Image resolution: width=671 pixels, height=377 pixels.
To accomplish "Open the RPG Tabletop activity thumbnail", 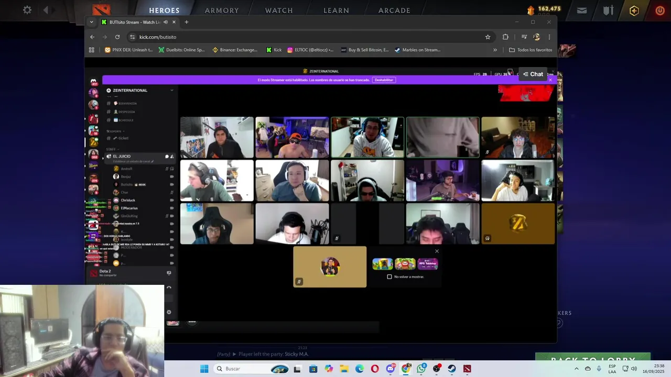I will point(428,264).
